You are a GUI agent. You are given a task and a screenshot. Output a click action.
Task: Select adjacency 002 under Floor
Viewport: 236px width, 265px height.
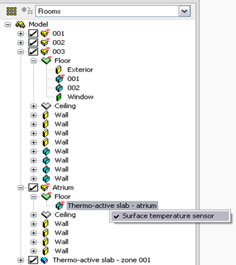tap(73, 88)
